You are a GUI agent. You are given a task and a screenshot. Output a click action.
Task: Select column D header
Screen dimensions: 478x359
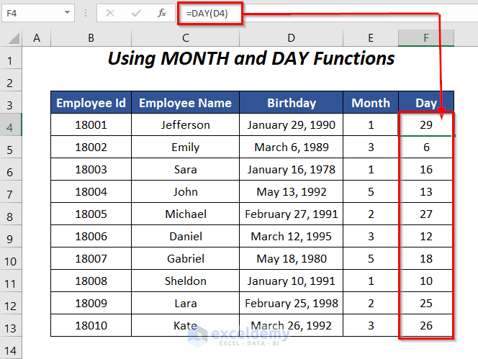(x=291, y=38)
